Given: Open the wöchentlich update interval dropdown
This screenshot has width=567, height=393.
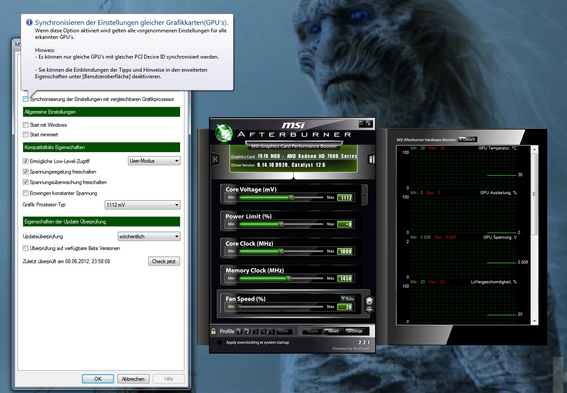Looking at the screenshot, I should 149,236.
